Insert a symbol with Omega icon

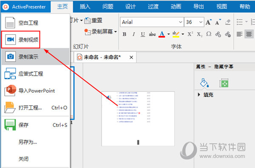click(x=209, y=34)
